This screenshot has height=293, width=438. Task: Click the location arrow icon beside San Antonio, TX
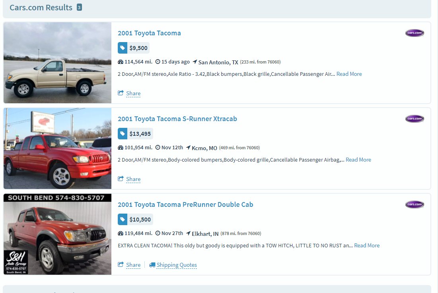(195, 62)
